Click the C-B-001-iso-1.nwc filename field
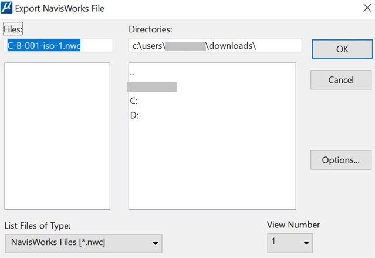This screenshot has height=258, width=375. [x=58, y=45]
